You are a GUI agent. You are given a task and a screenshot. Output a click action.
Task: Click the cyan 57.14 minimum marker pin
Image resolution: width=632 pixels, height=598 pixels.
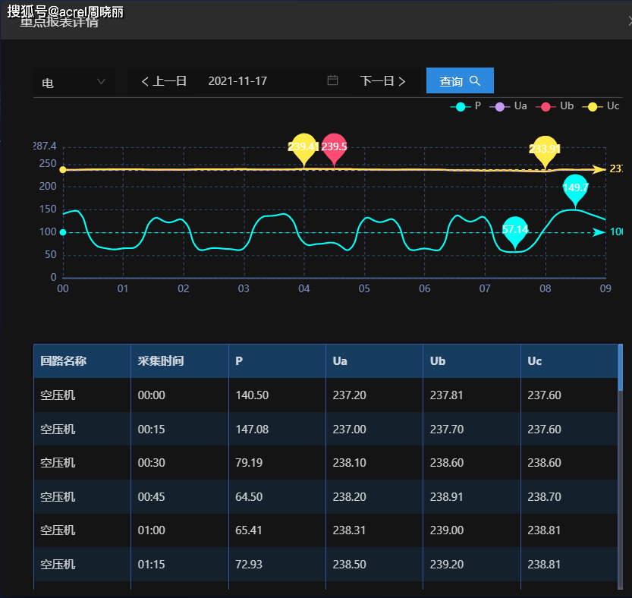click(515, 230)
